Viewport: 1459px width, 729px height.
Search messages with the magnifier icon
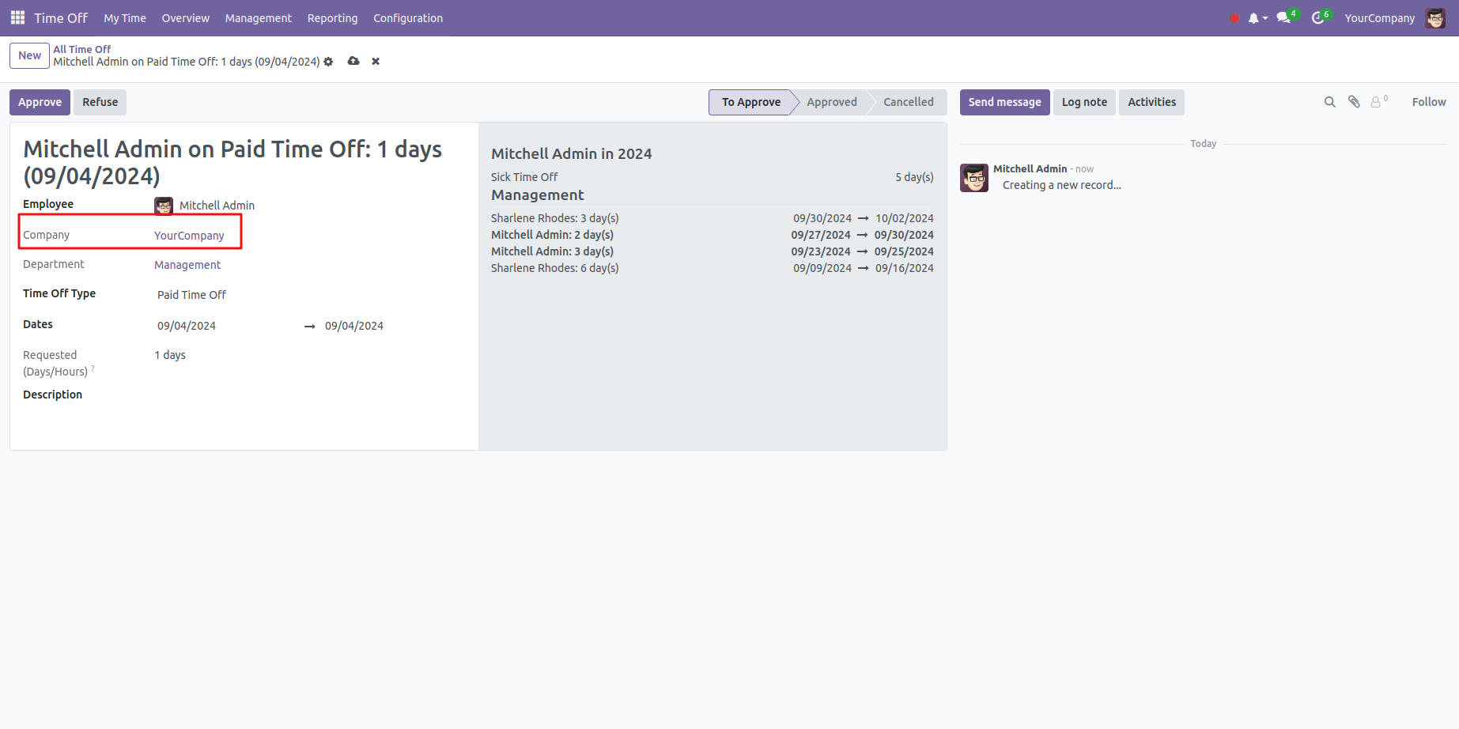(1330, 102)
